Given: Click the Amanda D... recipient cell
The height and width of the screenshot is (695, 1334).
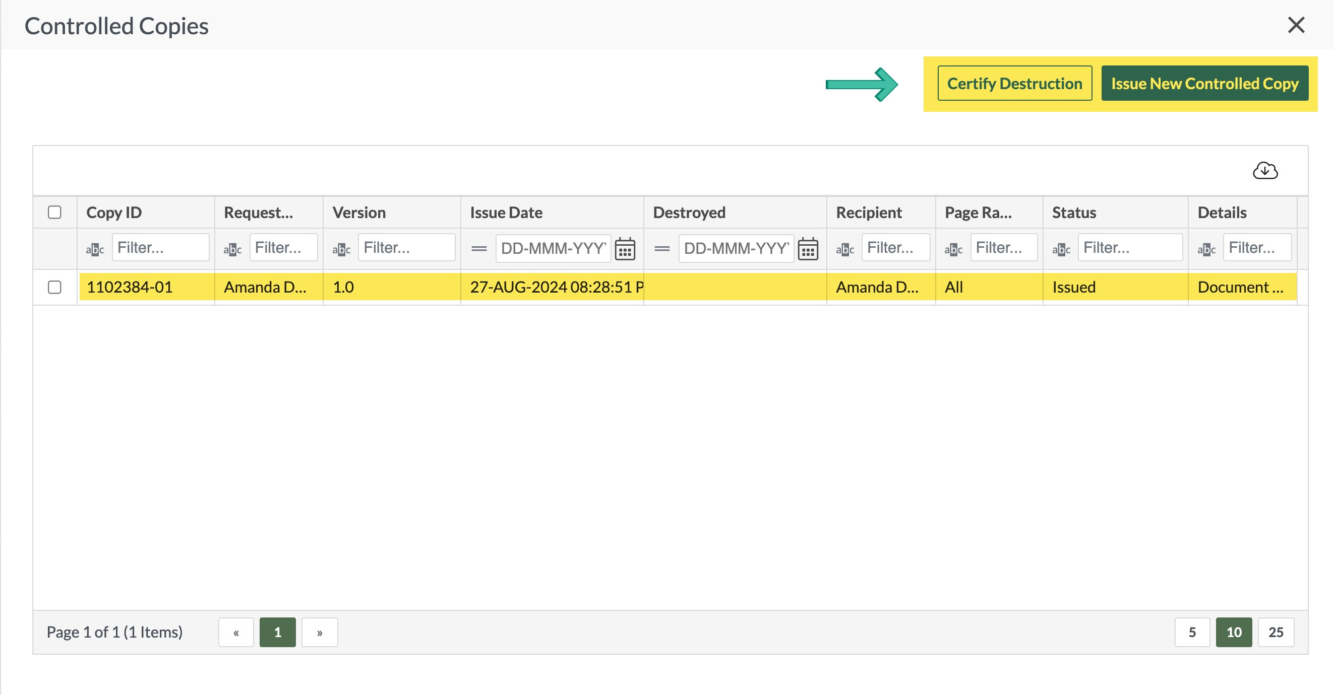Looking at the screenshot, I should 881,287.
